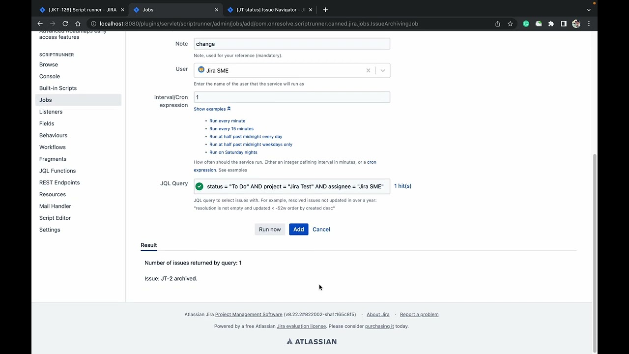The width and height of the screenshot is (629, 354).
Task: Open the browser home page
Action: pos(78,24)
